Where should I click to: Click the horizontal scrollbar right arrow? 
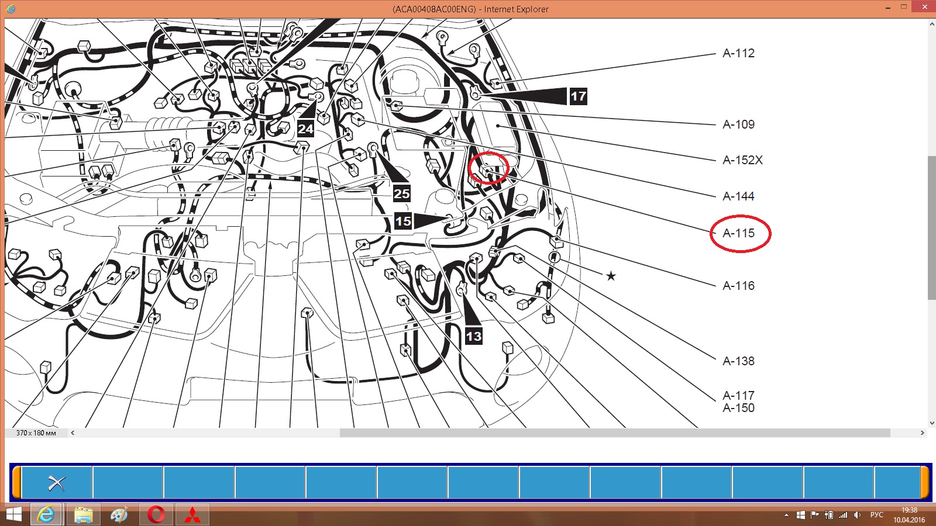(x=923, y=433)
